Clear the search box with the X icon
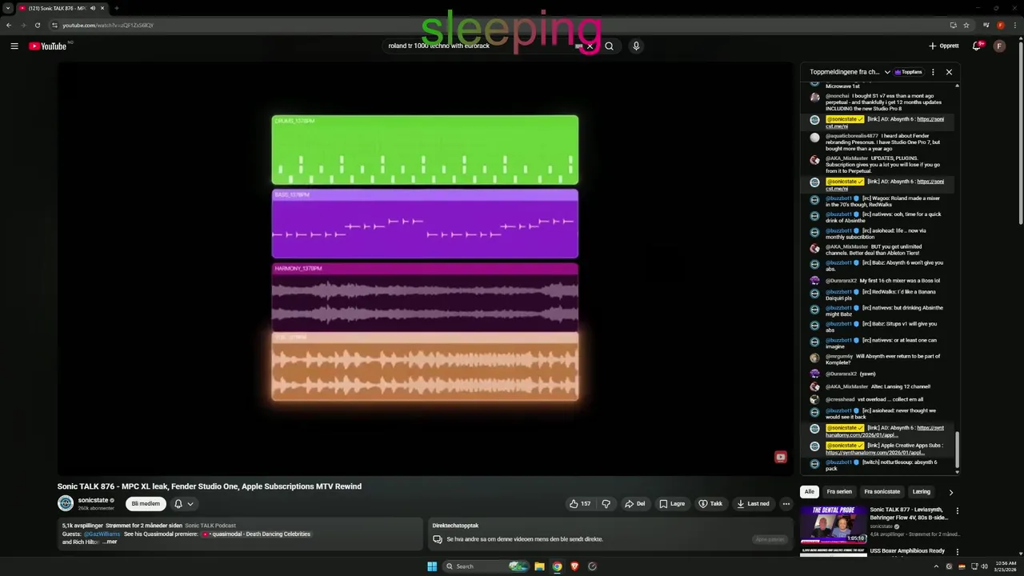The width and height of the screenshot is (1024, 576). pyautogui.click(x=590, y=46)
